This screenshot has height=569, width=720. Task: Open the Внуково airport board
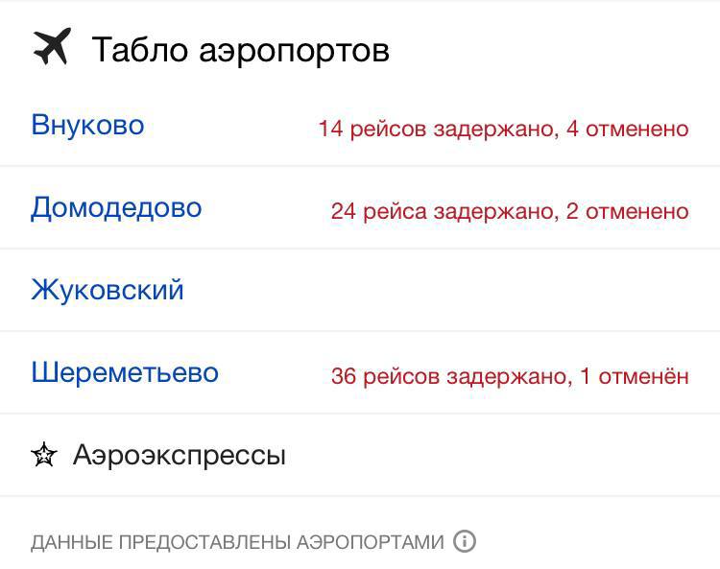(x=87, y=126)
